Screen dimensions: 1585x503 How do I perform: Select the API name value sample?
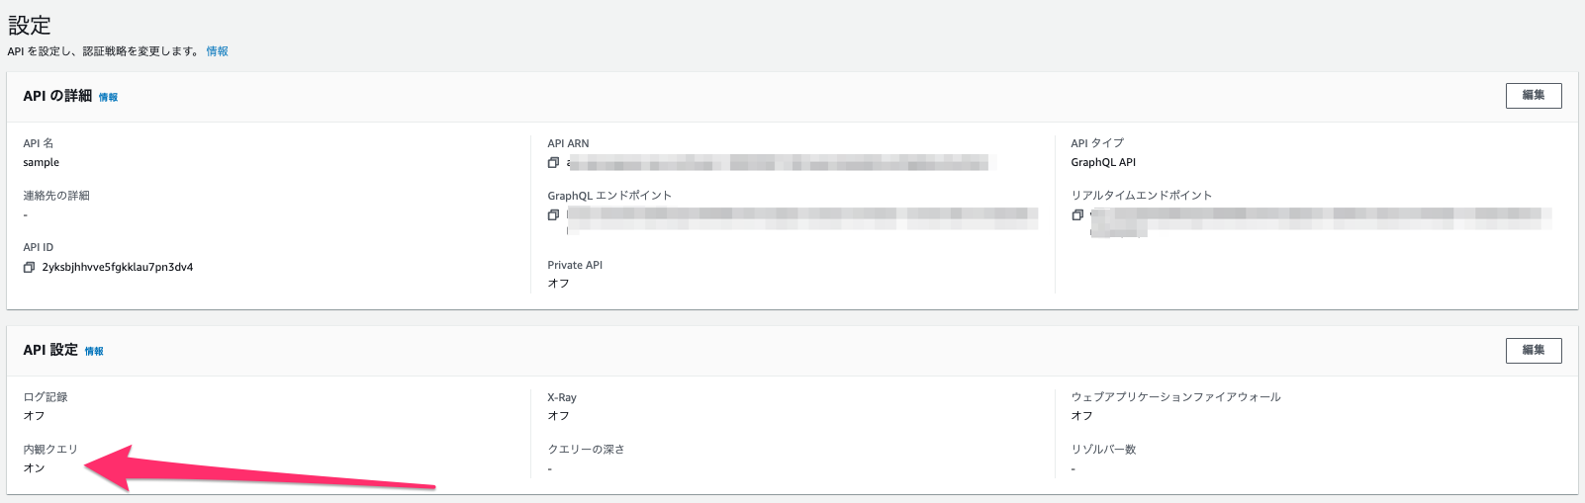click(x=42, y=163)
